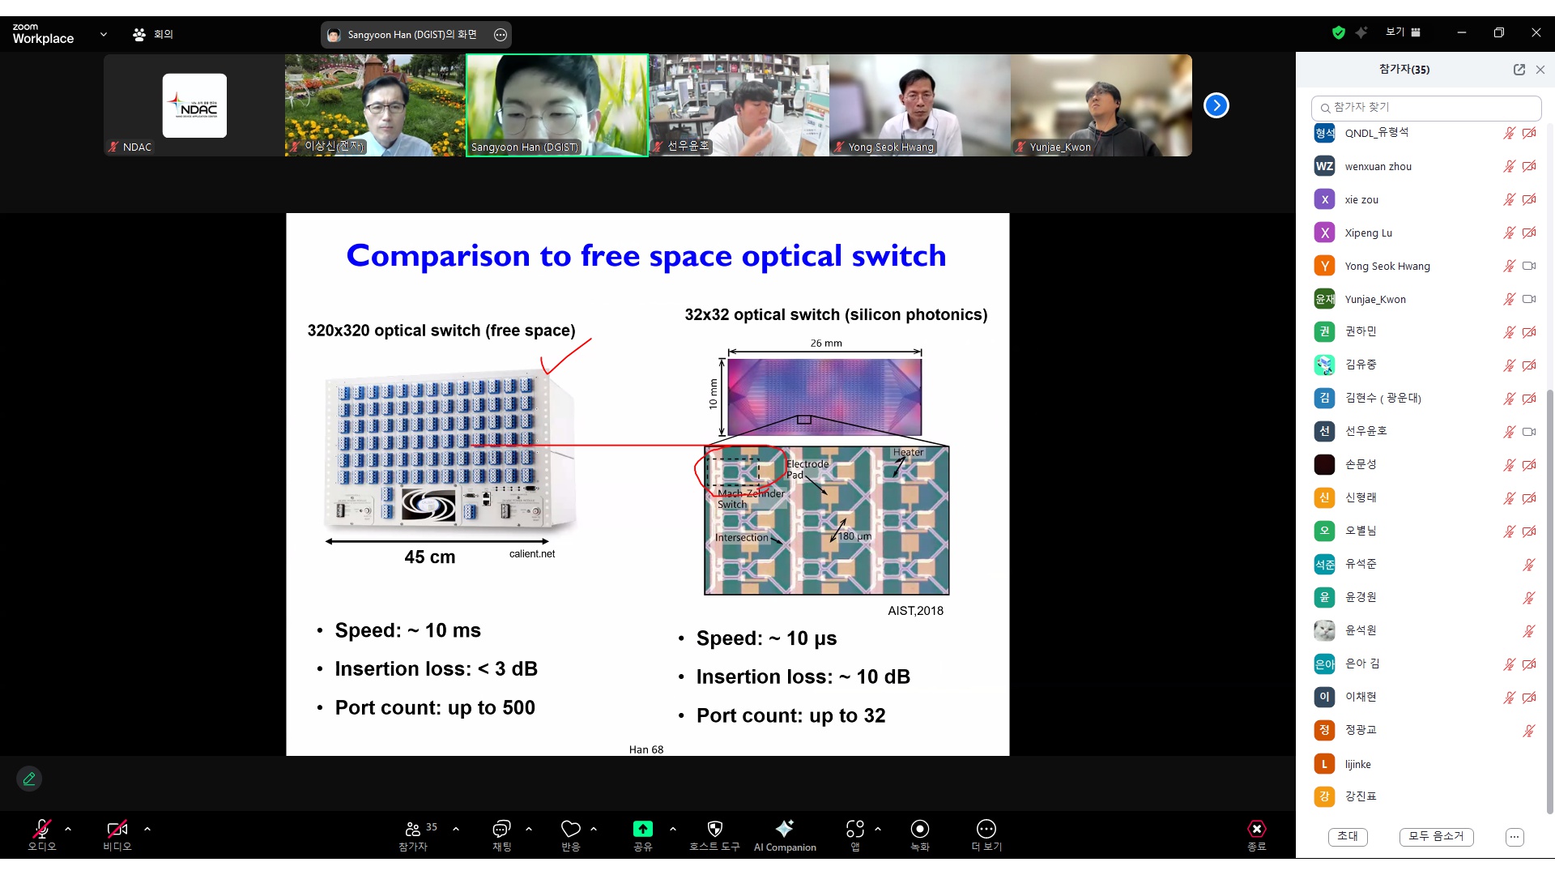Start recording with the record icon

pos(919,829)
